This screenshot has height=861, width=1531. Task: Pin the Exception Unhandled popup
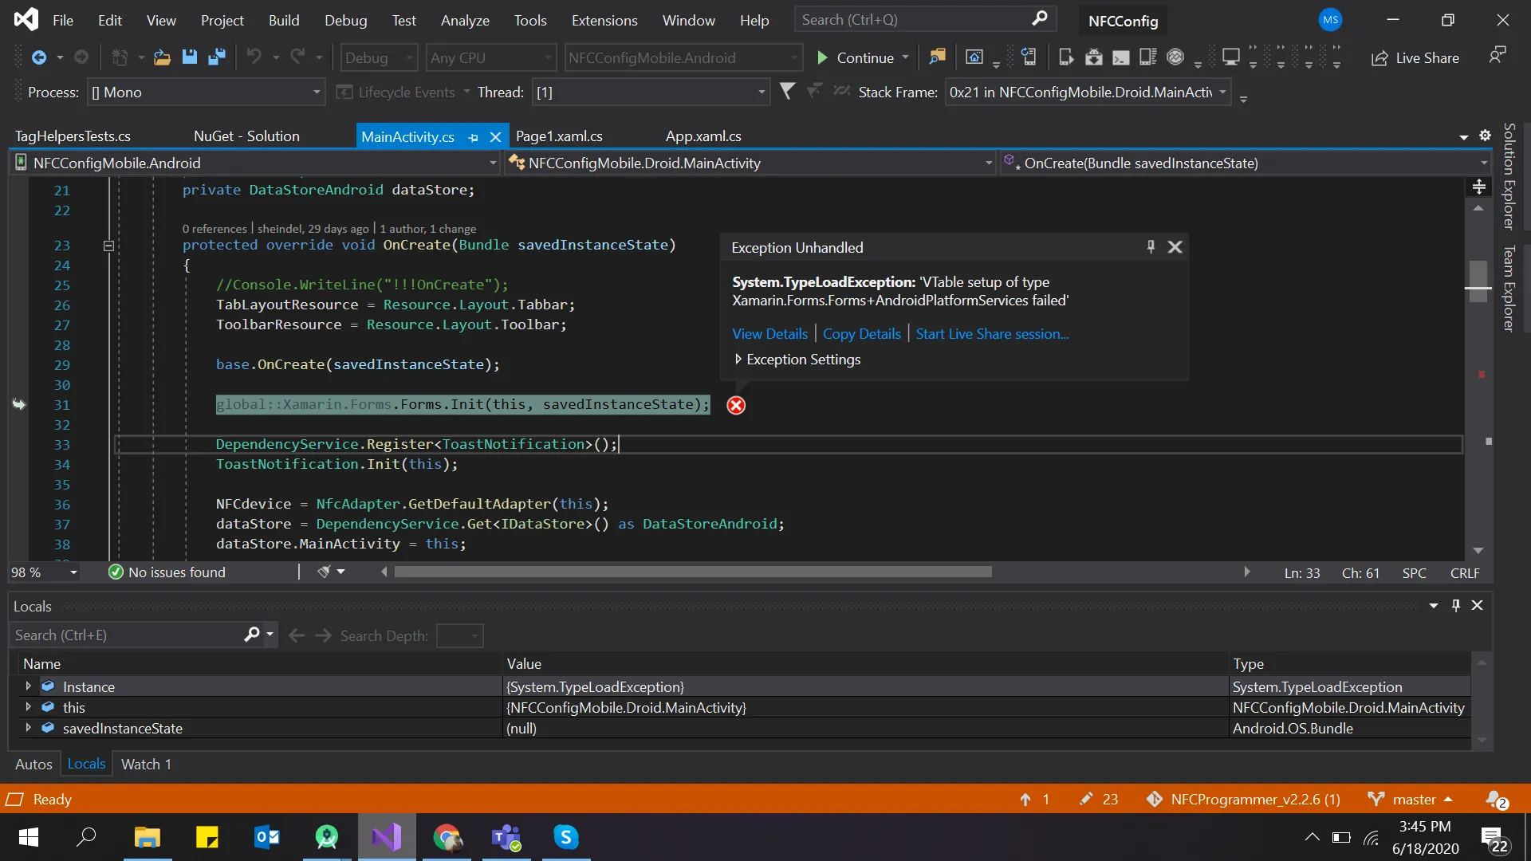(x=1151, y=247)
